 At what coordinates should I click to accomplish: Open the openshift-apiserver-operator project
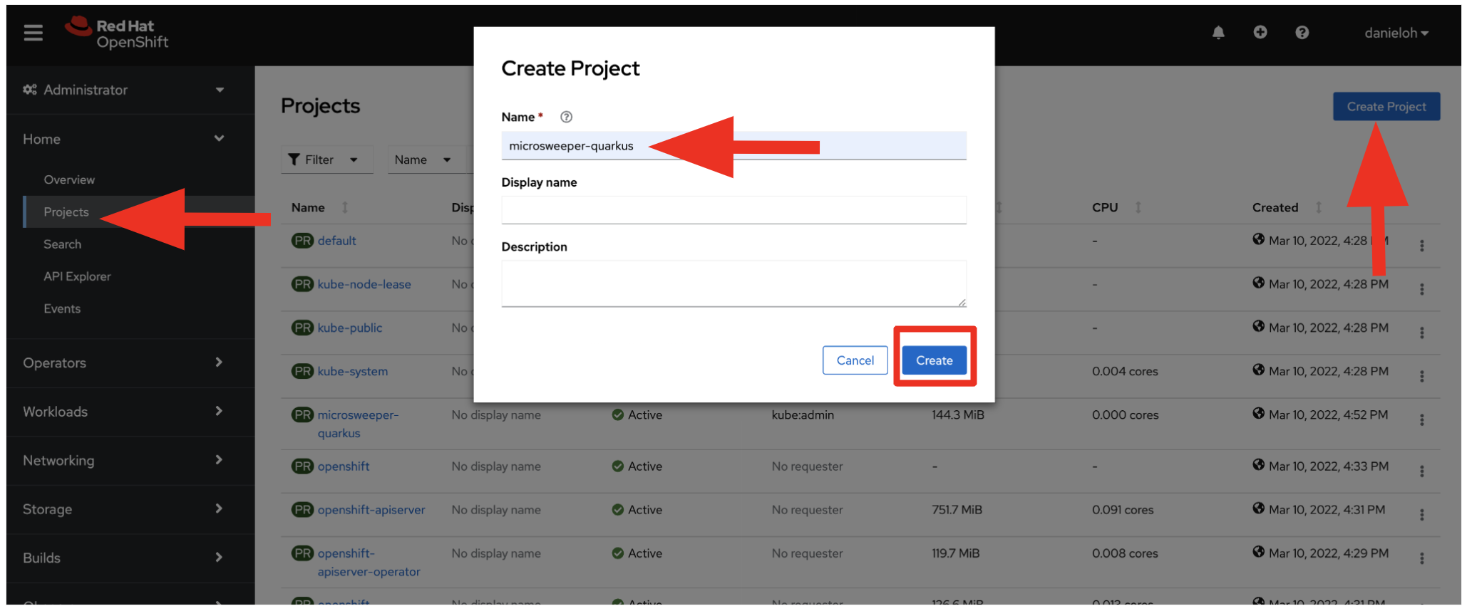369,563
